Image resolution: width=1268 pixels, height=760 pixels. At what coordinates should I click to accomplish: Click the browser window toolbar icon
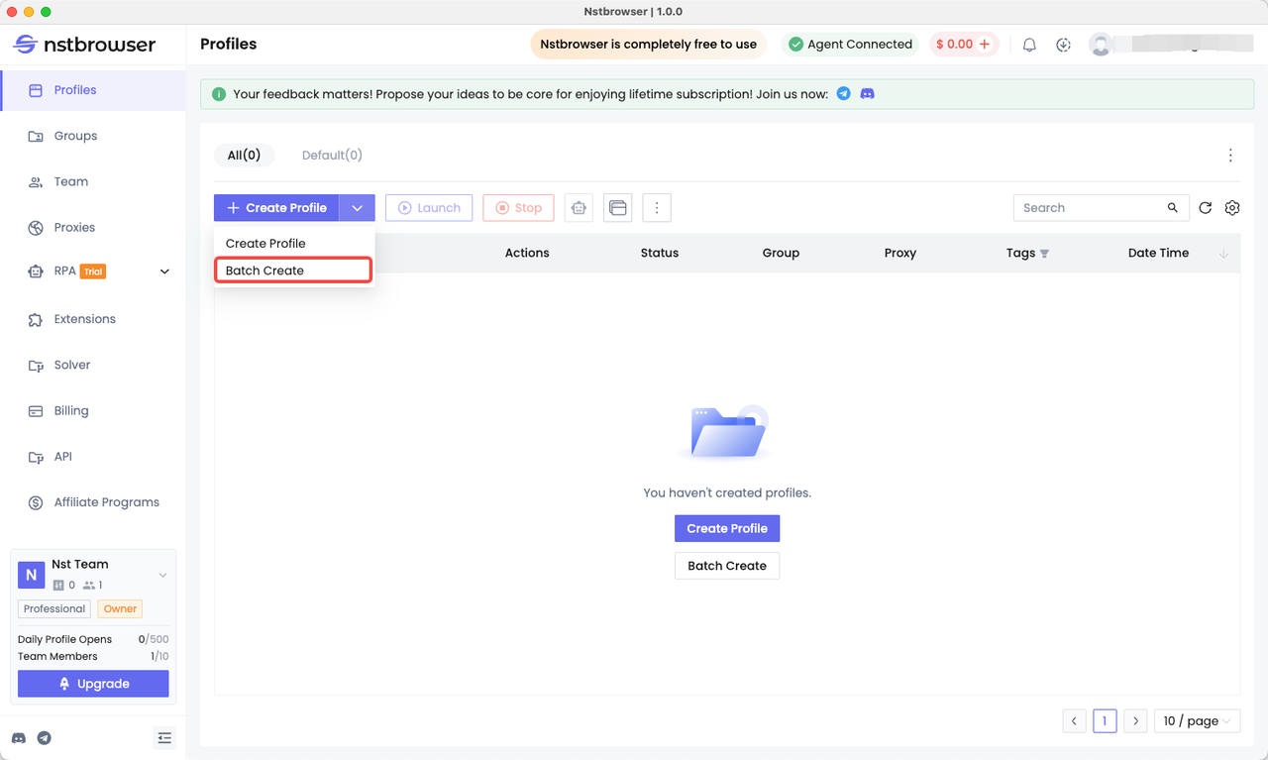point(618,208)
